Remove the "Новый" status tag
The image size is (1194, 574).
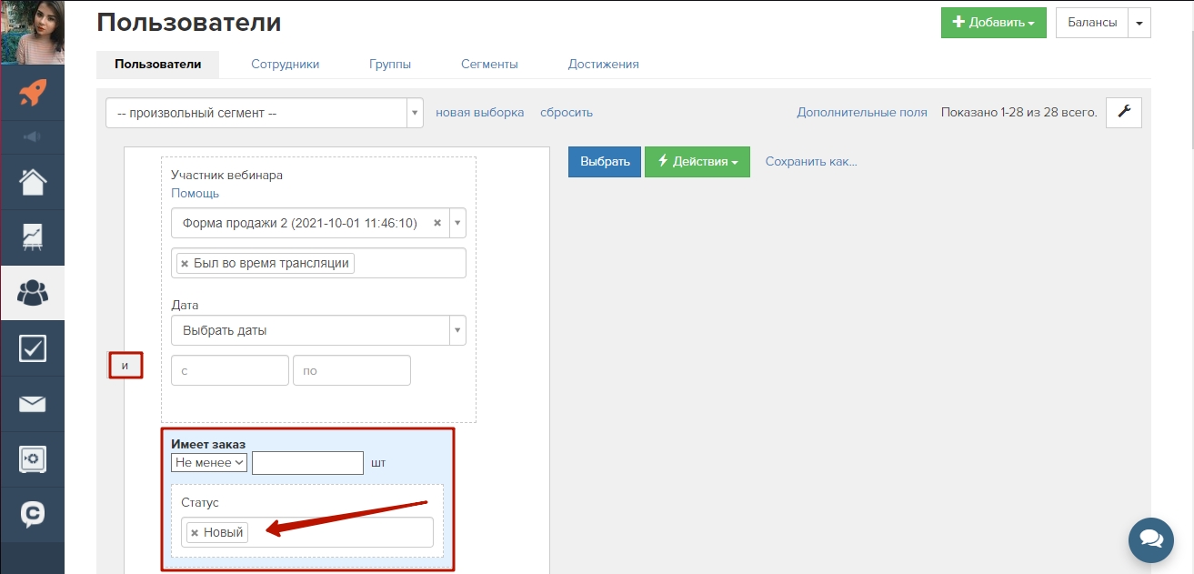pyautogui.click(x=195, y=533)
